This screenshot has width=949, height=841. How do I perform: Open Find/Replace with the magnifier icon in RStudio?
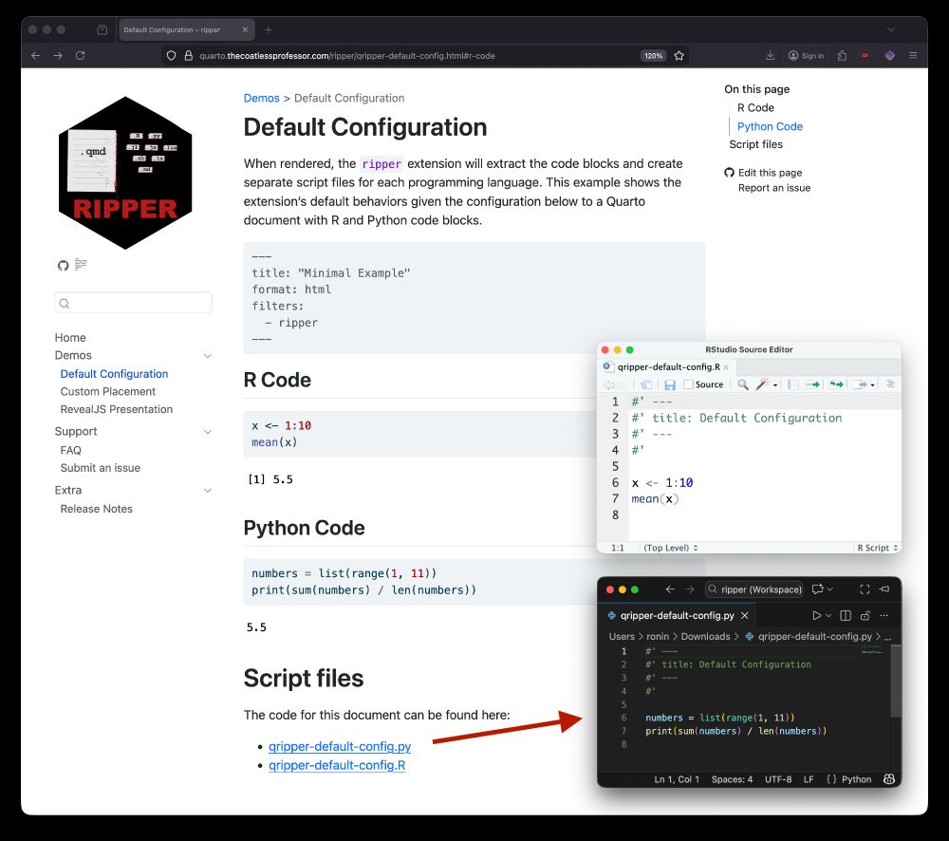[x=743, y=384]
